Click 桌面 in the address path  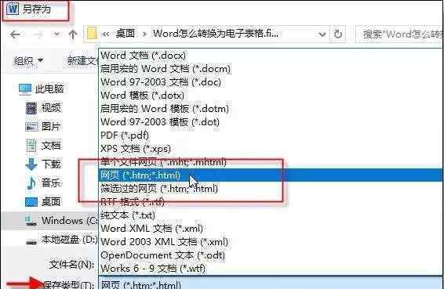[126, 34]
